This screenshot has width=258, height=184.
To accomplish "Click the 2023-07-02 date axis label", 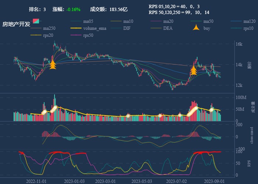I will tap(176, 181).
